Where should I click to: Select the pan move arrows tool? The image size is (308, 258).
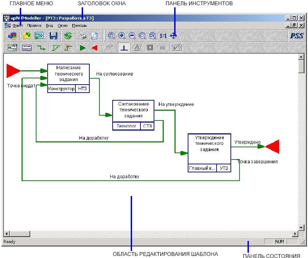(173, 36)
